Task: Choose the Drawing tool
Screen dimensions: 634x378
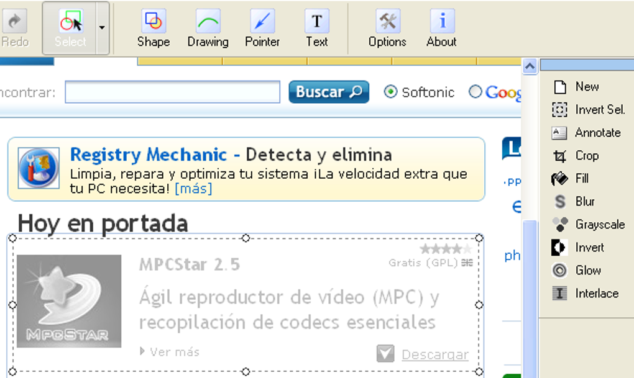Action: (208, 29)
